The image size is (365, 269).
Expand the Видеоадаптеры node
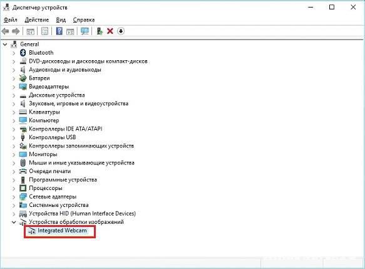pos(14,87)
